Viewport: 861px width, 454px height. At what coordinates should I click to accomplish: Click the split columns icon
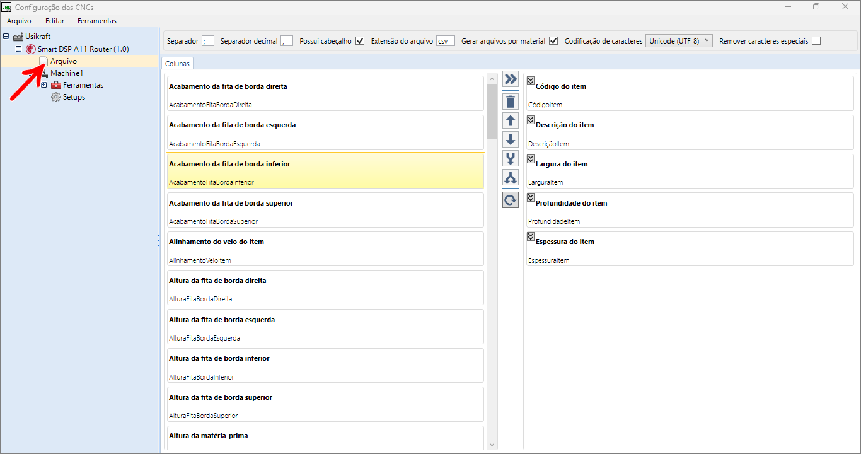pos(511,178)
